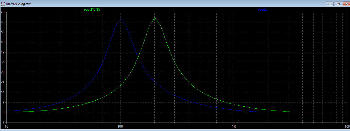Click the 28 value on vertical axis
Viewport: 350px width, 131px height.
tap(3, 72)
